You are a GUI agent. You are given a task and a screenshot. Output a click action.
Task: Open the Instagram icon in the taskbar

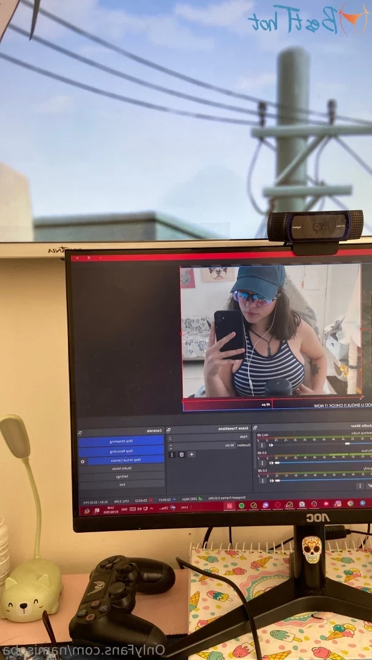click(x=339, y=503)
